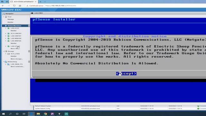The width and height of the screenshot is (206, 116).
Task: Open Windows taskbar search
Action: tap(10, 114)
